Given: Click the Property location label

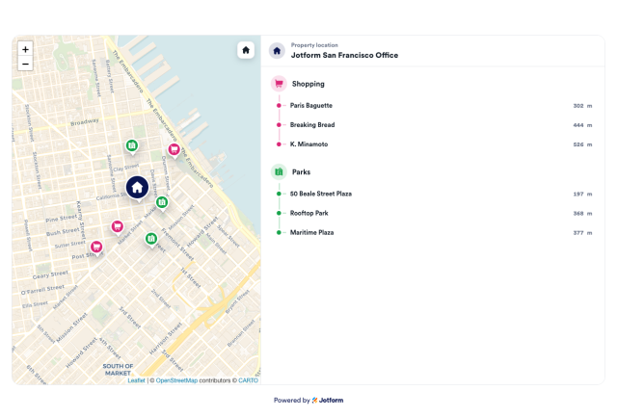Looking at the screenshot, I should [x=314, y=45].
